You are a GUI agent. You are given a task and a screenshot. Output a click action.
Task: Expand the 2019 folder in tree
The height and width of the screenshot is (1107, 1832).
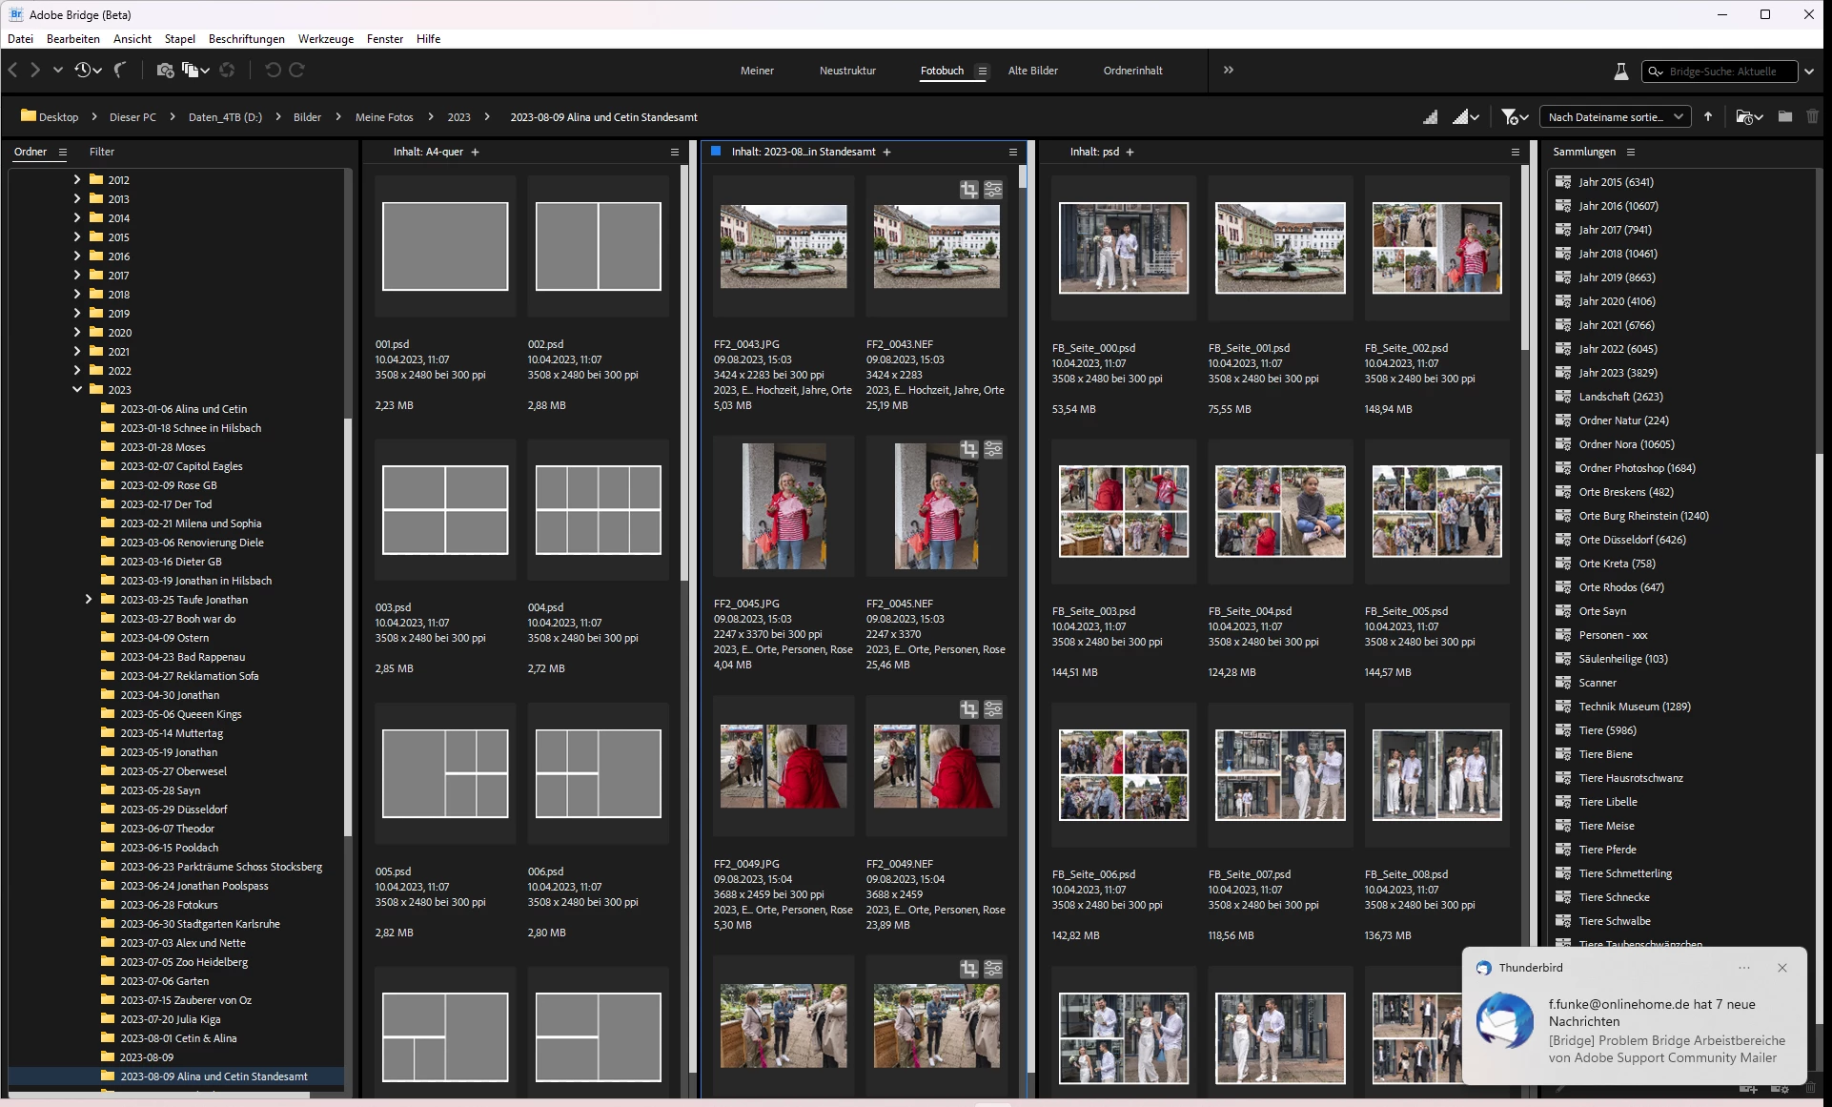tap(77, 314)
